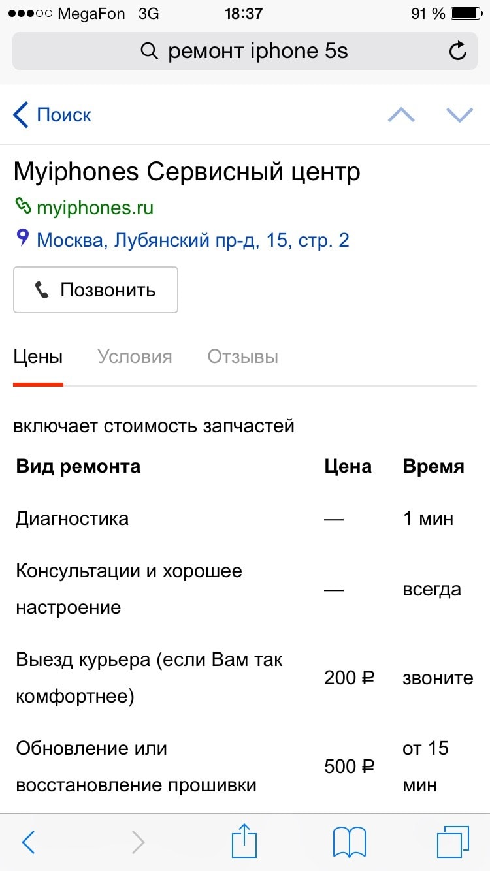
Task: Tap the browser back arrow
Action: (x=28, y=842)
